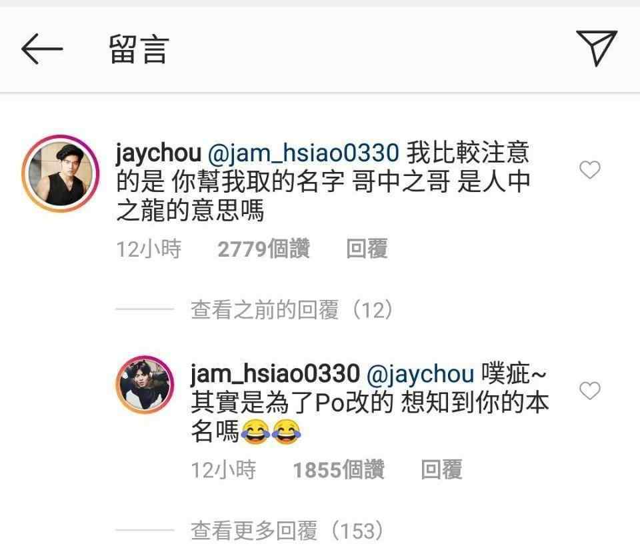Open direct message paper plane icon
The image size is (640, 546).
(596, 48)
